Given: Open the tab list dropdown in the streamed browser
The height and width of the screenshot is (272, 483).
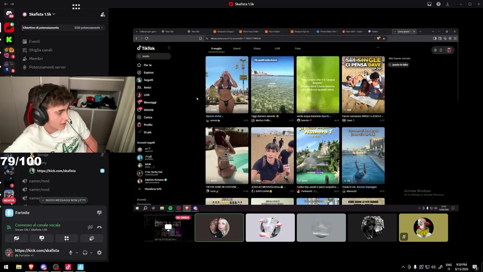Looking at the screenshot, I should [433, 32].
